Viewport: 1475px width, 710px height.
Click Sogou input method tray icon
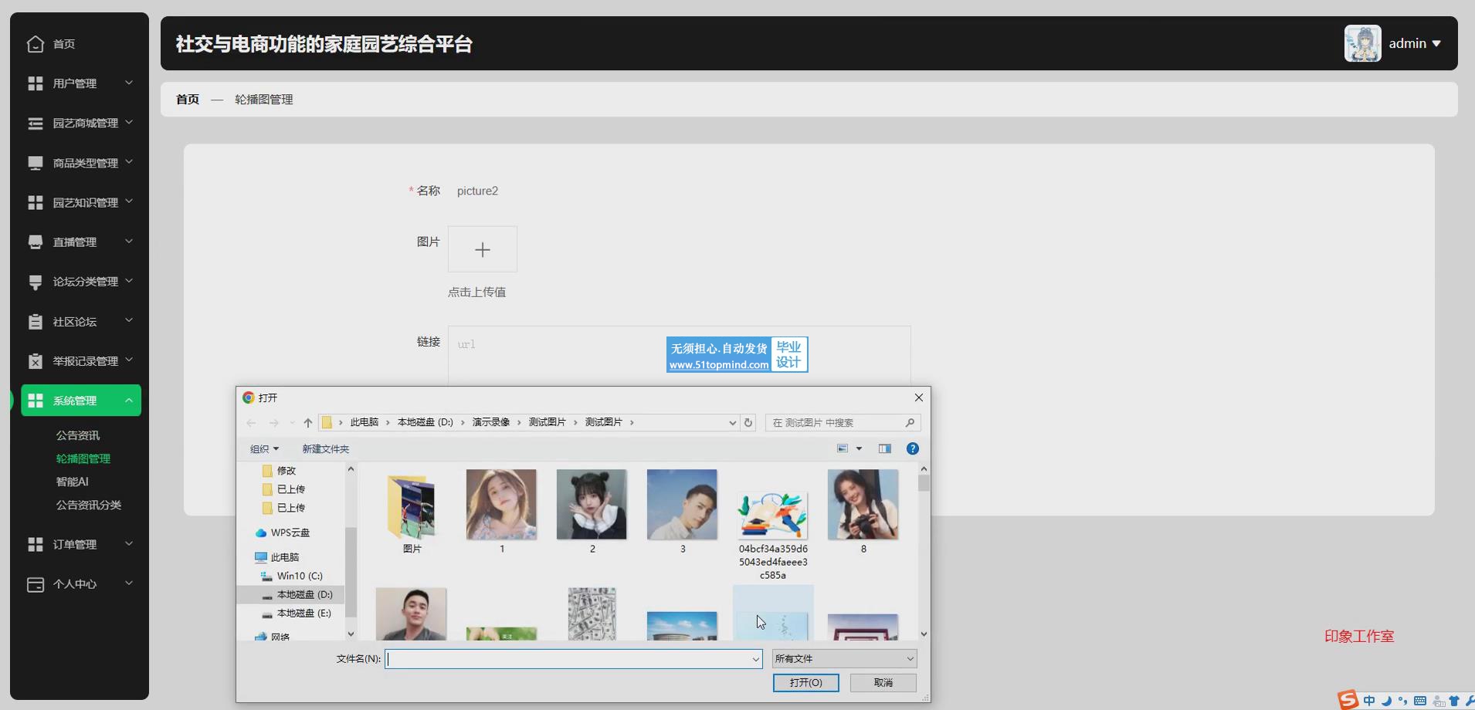point(1348,700)
